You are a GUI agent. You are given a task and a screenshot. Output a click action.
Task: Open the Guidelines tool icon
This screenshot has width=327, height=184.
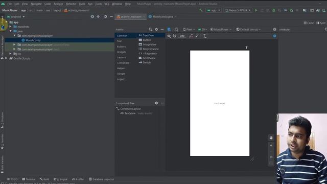[x=204, y=36]
